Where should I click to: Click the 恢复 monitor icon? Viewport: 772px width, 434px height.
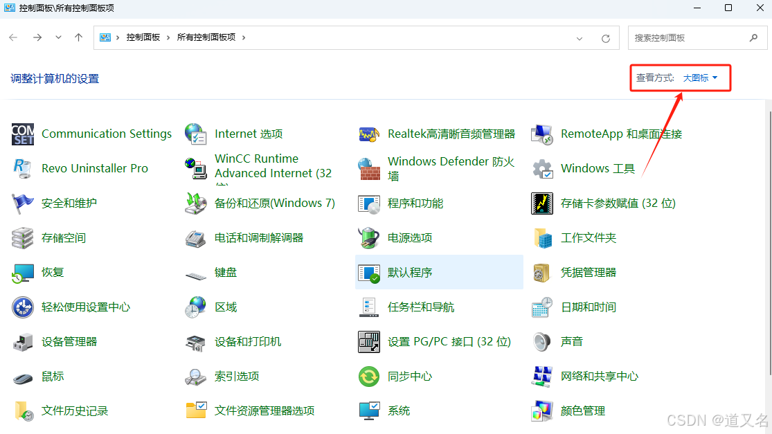click(23, 273)
